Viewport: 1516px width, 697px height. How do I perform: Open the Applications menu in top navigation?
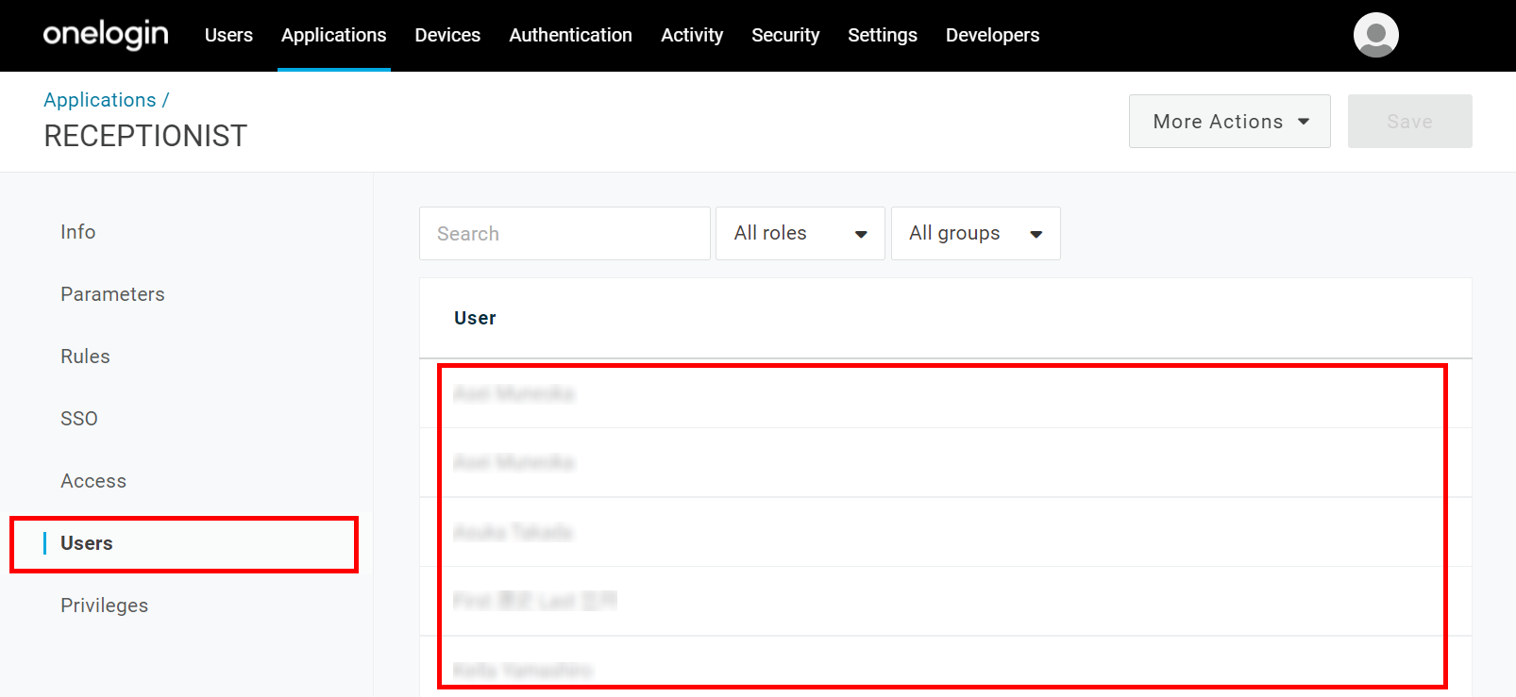tap(333, 35)
